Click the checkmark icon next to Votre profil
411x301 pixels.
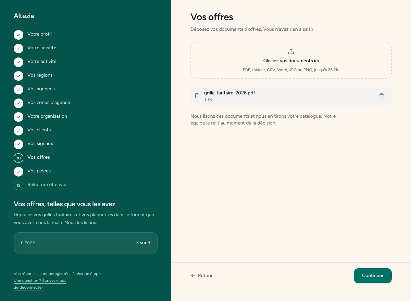click(18, 35)
